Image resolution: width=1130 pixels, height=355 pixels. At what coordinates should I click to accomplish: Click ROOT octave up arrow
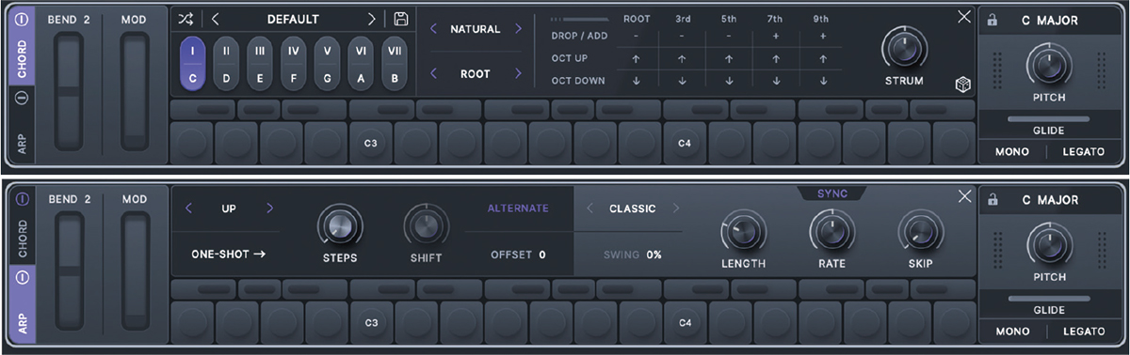[637, 58]
